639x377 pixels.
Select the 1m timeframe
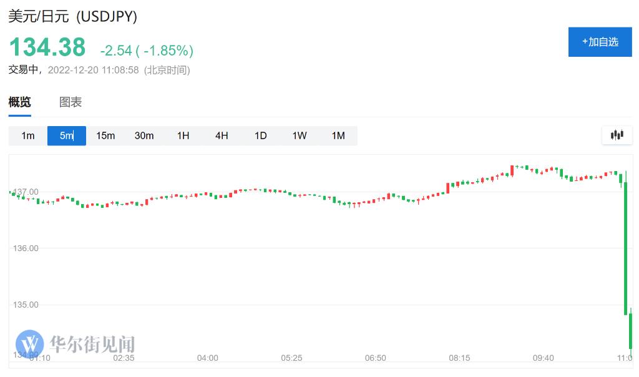coord(28,135)
